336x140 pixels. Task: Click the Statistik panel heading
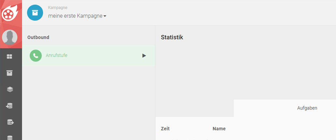(x=172, y=37)
